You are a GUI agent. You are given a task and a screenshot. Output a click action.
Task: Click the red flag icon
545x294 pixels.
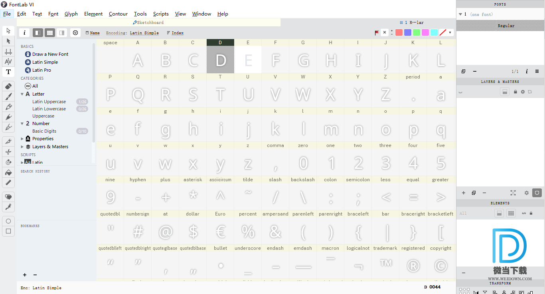pyautogui.click(x=377, y=33)
